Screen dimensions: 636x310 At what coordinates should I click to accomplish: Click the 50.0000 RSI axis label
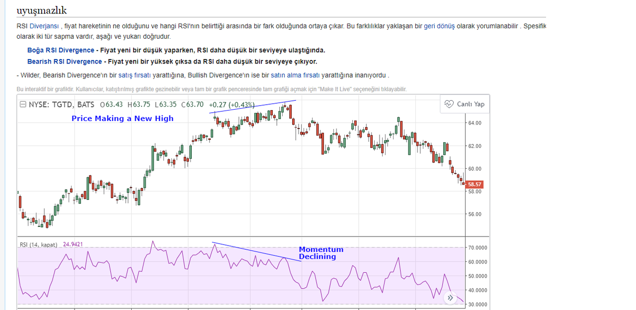click(x=477, y=276)
